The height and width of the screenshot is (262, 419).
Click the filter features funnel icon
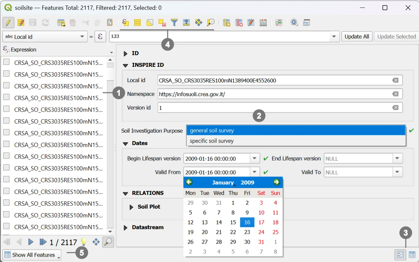[x=174, y=23]
